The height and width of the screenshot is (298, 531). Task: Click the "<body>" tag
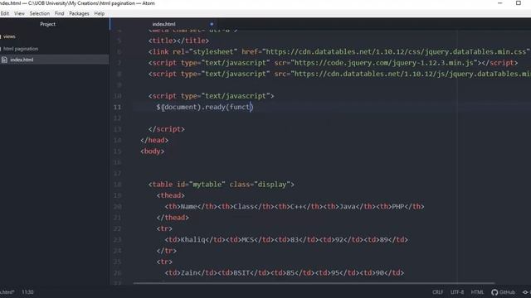153,151
